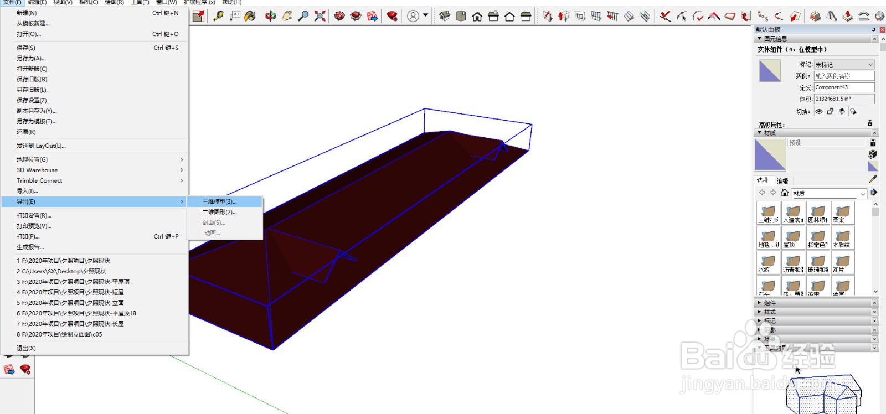Image resolution: width=886 pixels, height=414 pixels.
Task: Navigate back in materials browser
Action: coord(762,193)
